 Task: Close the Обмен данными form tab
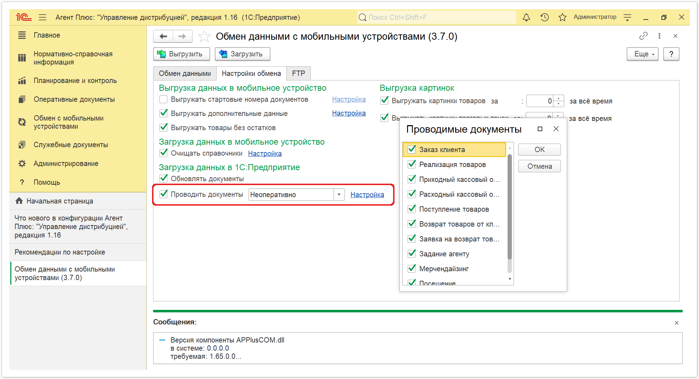[675, 36]
